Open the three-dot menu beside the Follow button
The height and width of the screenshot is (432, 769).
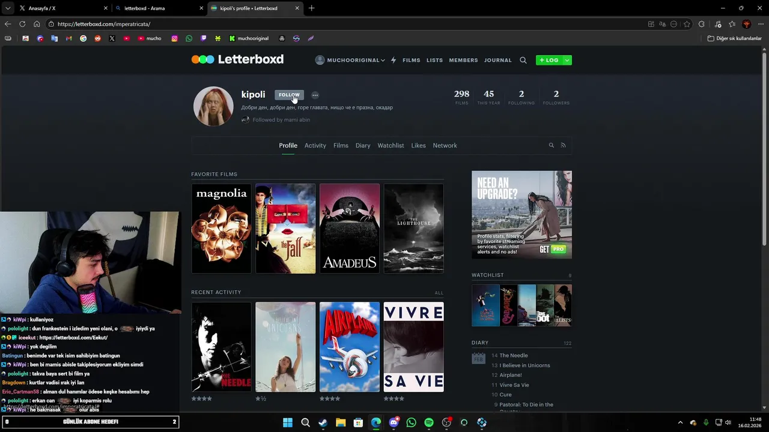click(x=315, y=95)
